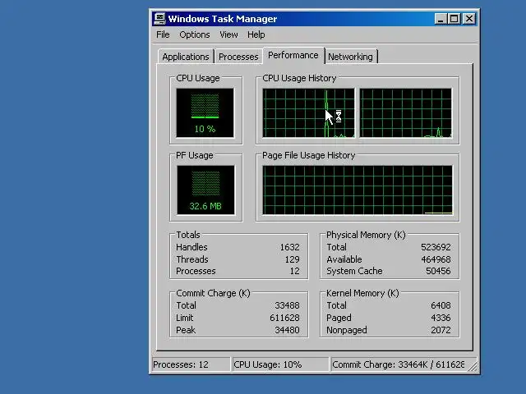Click the Totals Processes value 12
This screenshot has height=394, width=526.
[294, 271]
